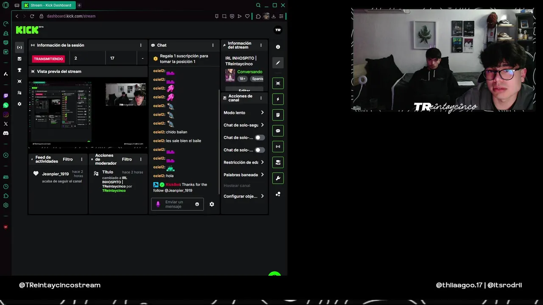The width and height of the screenshot is (543, 305).
Task: Open browser extensions puzzle icon
Action: coord(258,16)
